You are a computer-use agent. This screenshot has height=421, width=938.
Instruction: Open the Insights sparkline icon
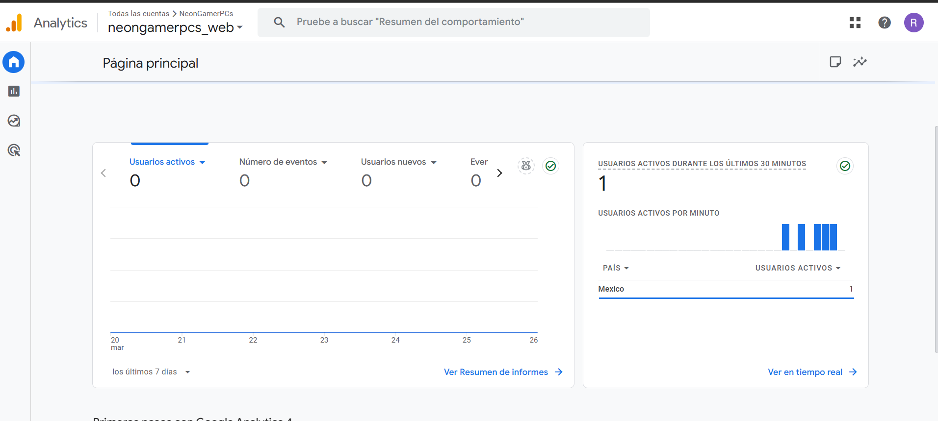click(860, 62)
